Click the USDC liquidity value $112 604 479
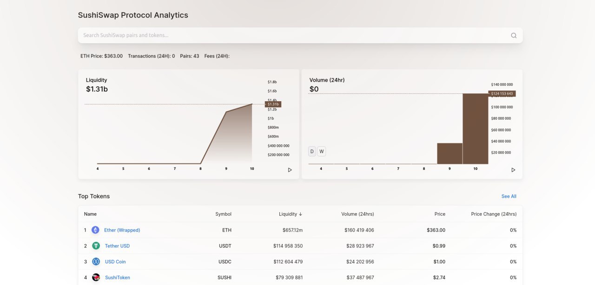Image resolution: width=595 pixels, height=285 pixels. point(288,261)
